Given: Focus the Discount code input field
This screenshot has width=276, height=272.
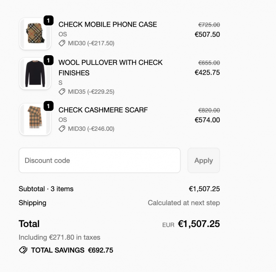Looking at the screenshot, I should [99, 160].
